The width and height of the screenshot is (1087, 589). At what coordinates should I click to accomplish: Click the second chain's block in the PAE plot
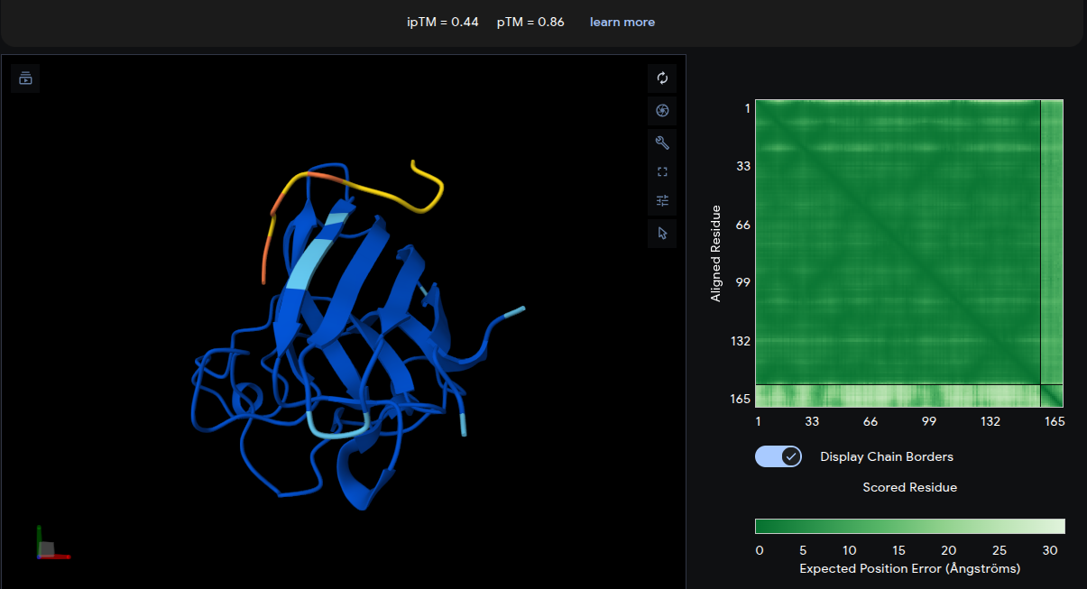pos(1053,396)
